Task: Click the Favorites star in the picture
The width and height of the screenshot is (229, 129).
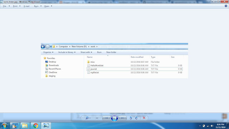Action: pos(45,58)
